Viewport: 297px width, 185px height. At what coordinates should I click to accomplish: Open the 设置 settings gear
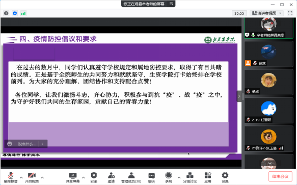pyautogui.click(x=225, y=177)
